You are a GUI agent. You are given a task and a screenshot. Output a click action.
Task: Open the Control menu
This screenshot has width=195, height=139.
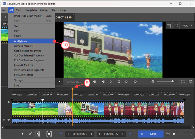[x=44, y=10]
